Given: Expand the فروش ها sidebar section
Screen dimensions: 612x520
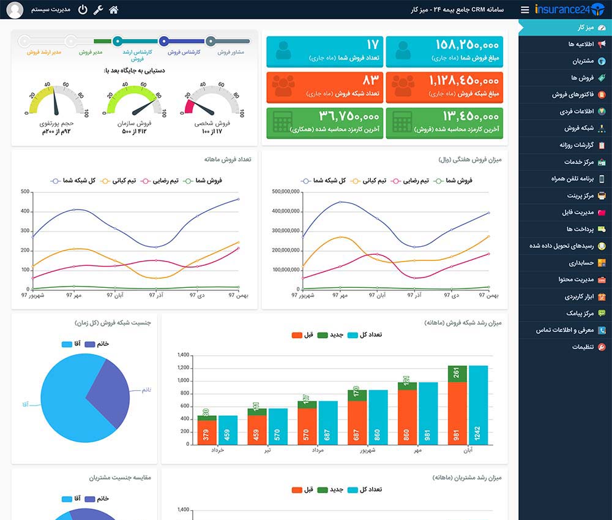Looking at the screenshot, I should pyautogui.click(x=565, y=78).
